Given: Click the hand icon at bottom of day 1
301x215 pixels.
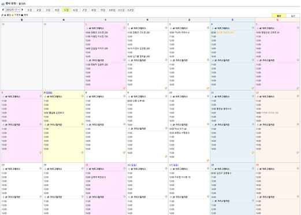Looking at the screenshot, I should (x=124, y=88).
